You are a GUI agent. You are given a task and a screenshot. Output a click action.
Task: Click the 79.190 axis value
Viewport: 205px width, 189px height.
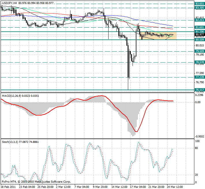pos(200,55)
